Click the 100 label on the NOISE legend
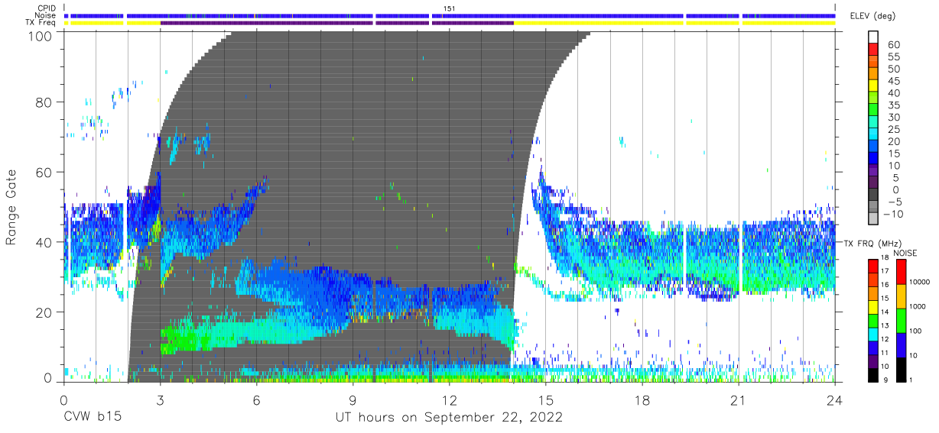 (916, 331)
